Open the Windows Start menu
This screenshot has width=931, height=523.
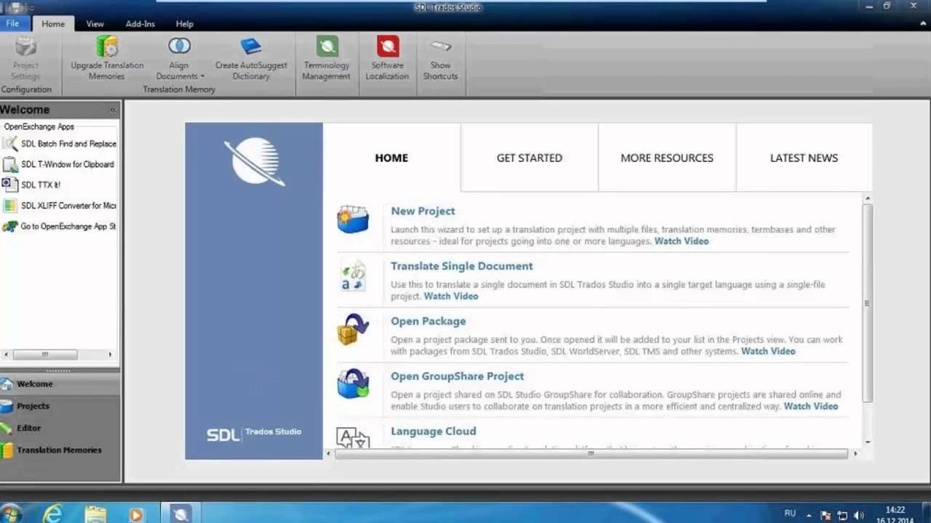tap(10, 514)
